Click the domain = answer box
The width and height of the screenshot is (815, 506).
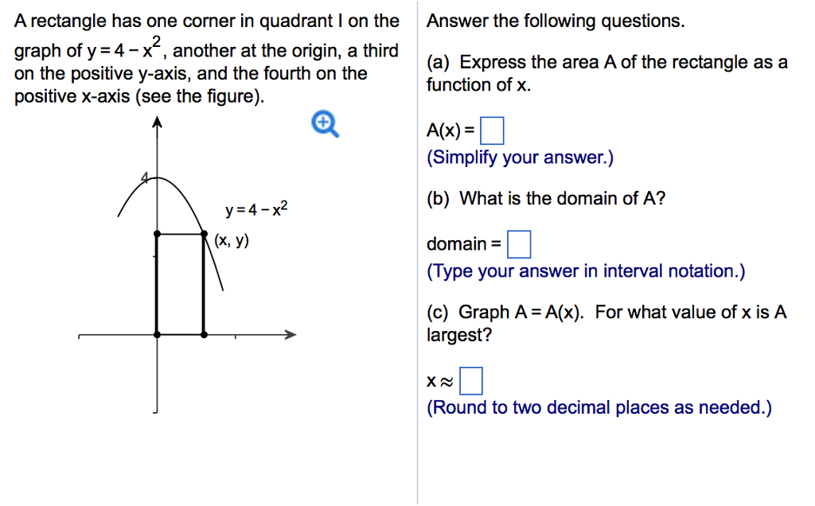(x=519, y=243)
